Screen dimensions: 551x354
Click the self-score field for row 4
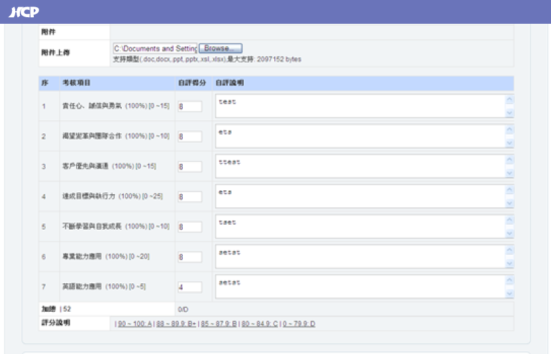coord(189,197)
